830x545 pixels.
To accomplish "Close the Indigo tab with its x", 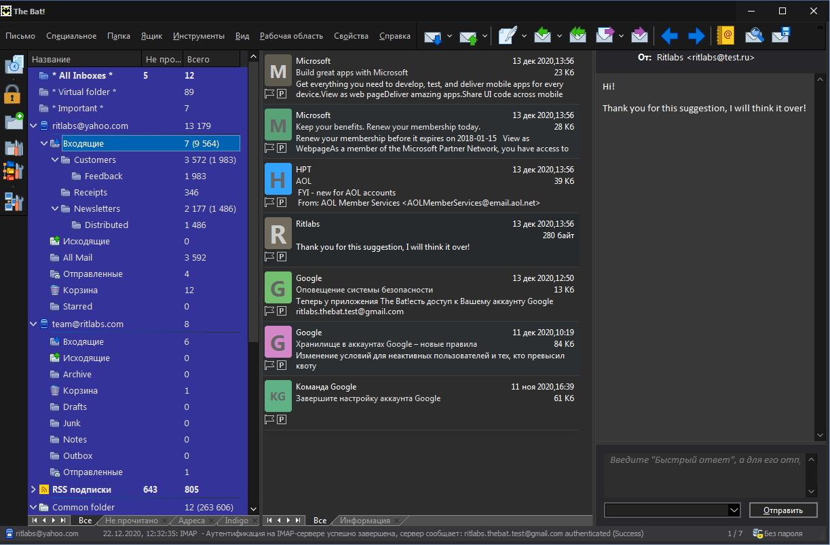I will coord(255,521).
